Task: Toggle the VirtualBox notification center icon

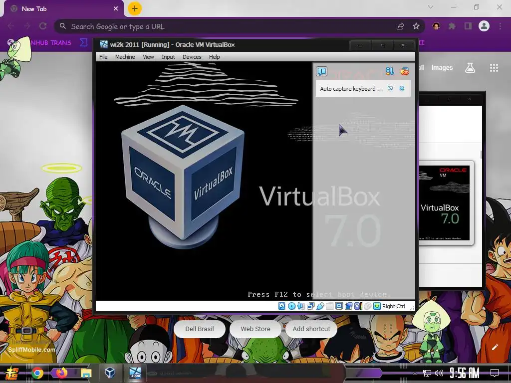Action: point(321,71)
